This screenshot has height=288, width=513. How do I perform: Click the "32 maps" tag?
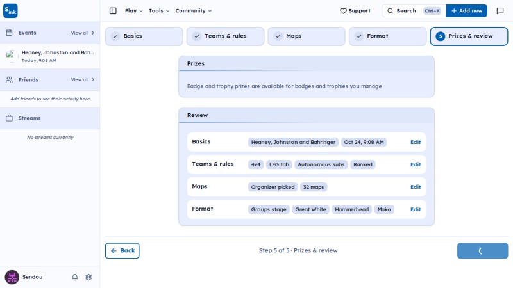[x=314, y=187]
